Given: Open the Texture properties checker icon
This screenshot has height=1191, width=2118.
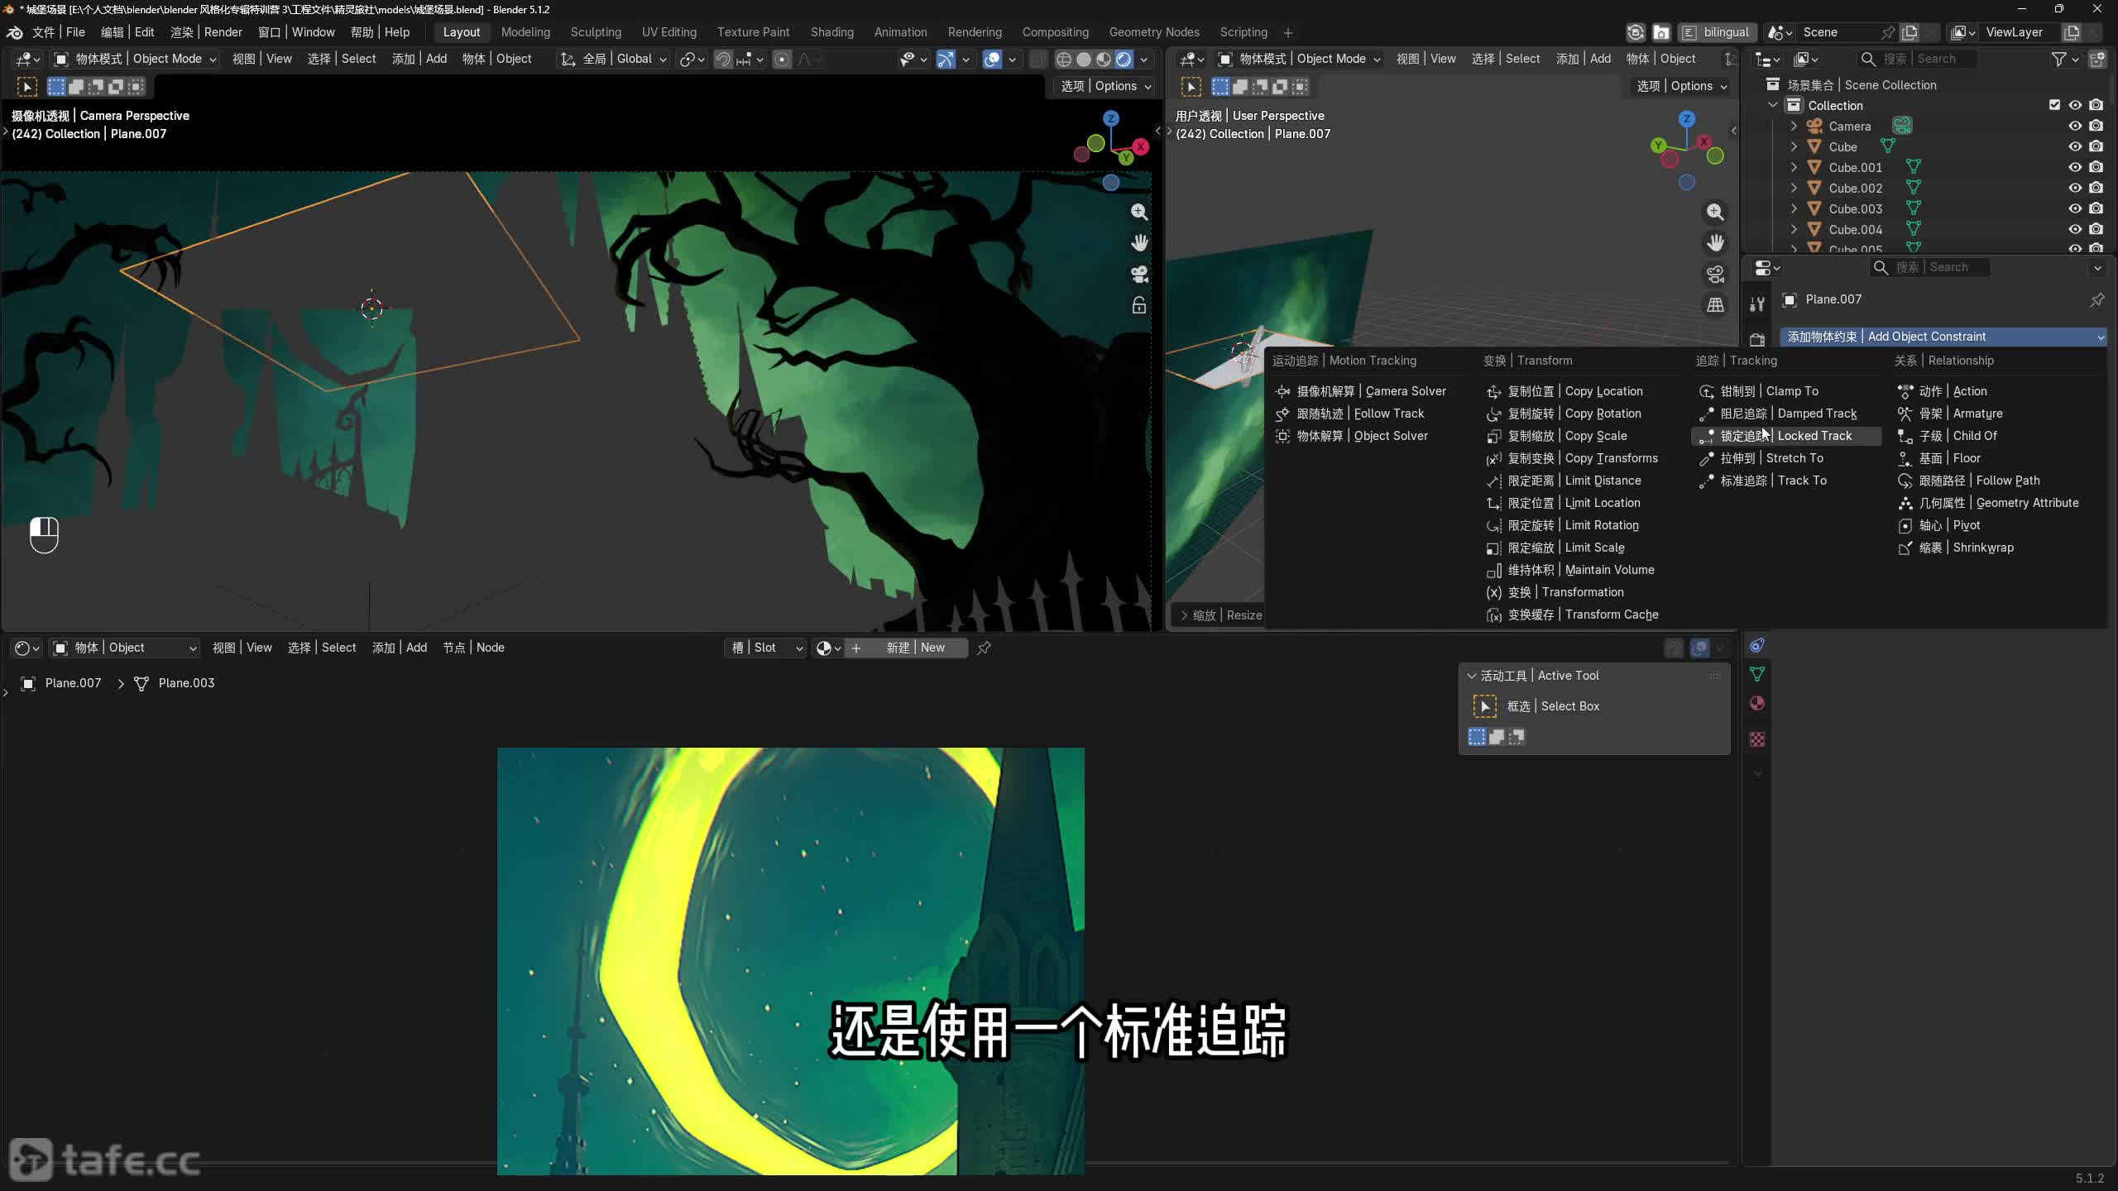Looking at the screenshot, I should pyautogui.click(x=1757, y=739).
